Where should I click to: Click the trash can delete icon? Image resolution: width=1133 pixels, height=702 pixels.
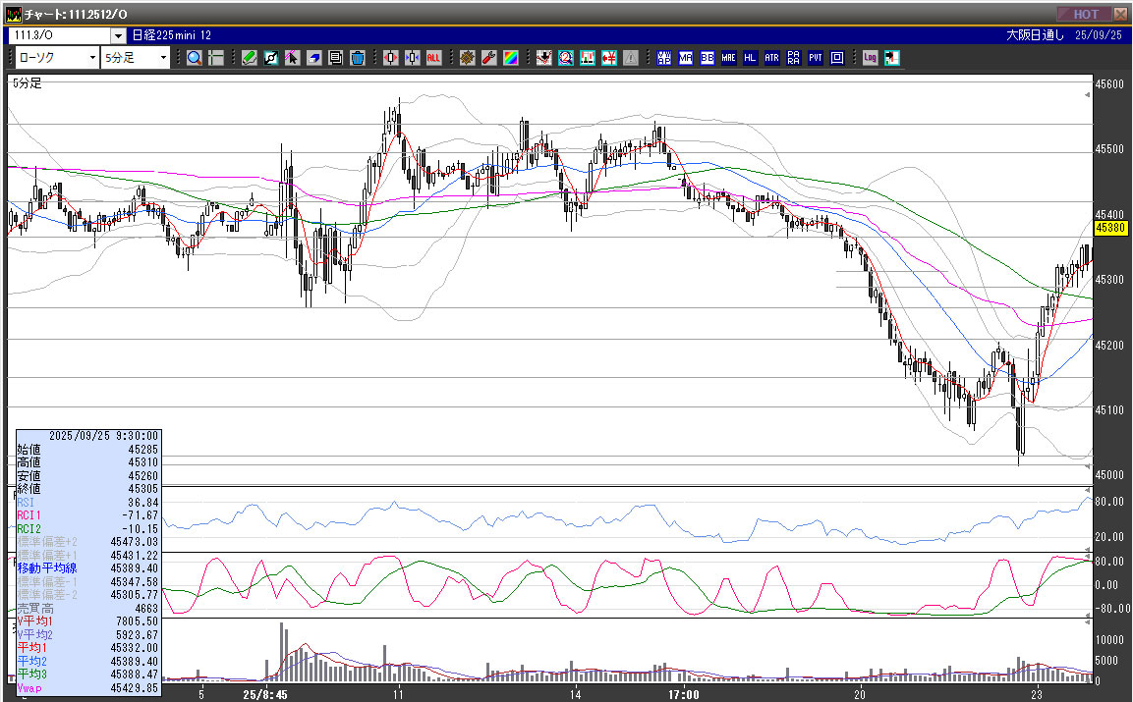(358, 58)
